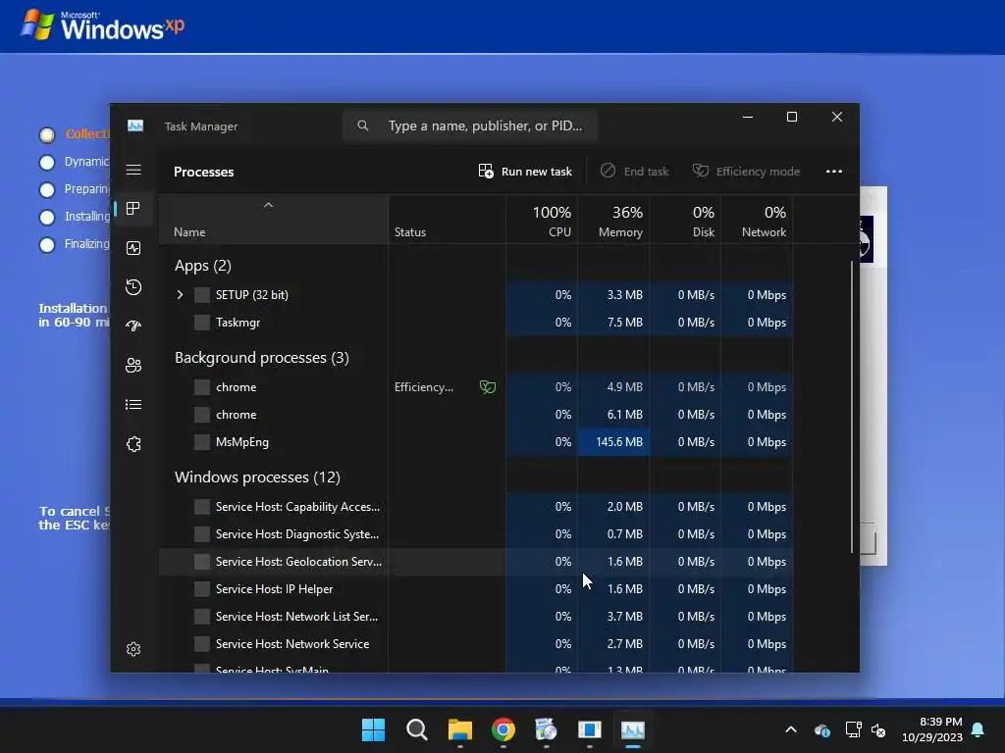The width and height of the screenshot is (1005, 753).
Task: Open the Details list icon in sidebar
Action: coord(133,405)
